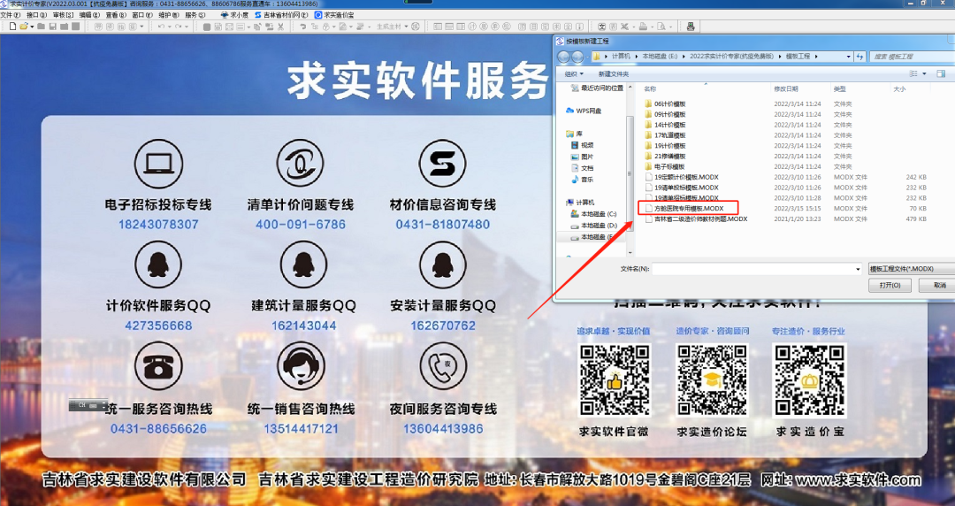Open the 接口 menu
The image size is (955, 506).
(36, 15)
